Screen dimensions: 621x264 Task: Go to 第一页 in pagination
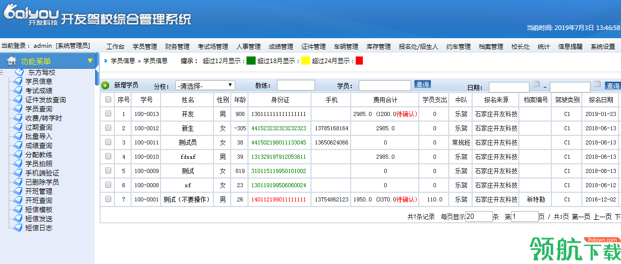(581, 217)
